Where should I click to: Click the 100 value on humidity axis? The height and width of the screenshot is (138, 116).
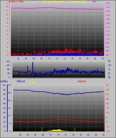(4, 85)
